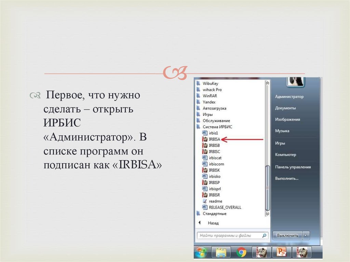This screenshot has height=262, width=350.
Task: Click the last IRBIS leopard taskbar icon
Action: [302, 253]
